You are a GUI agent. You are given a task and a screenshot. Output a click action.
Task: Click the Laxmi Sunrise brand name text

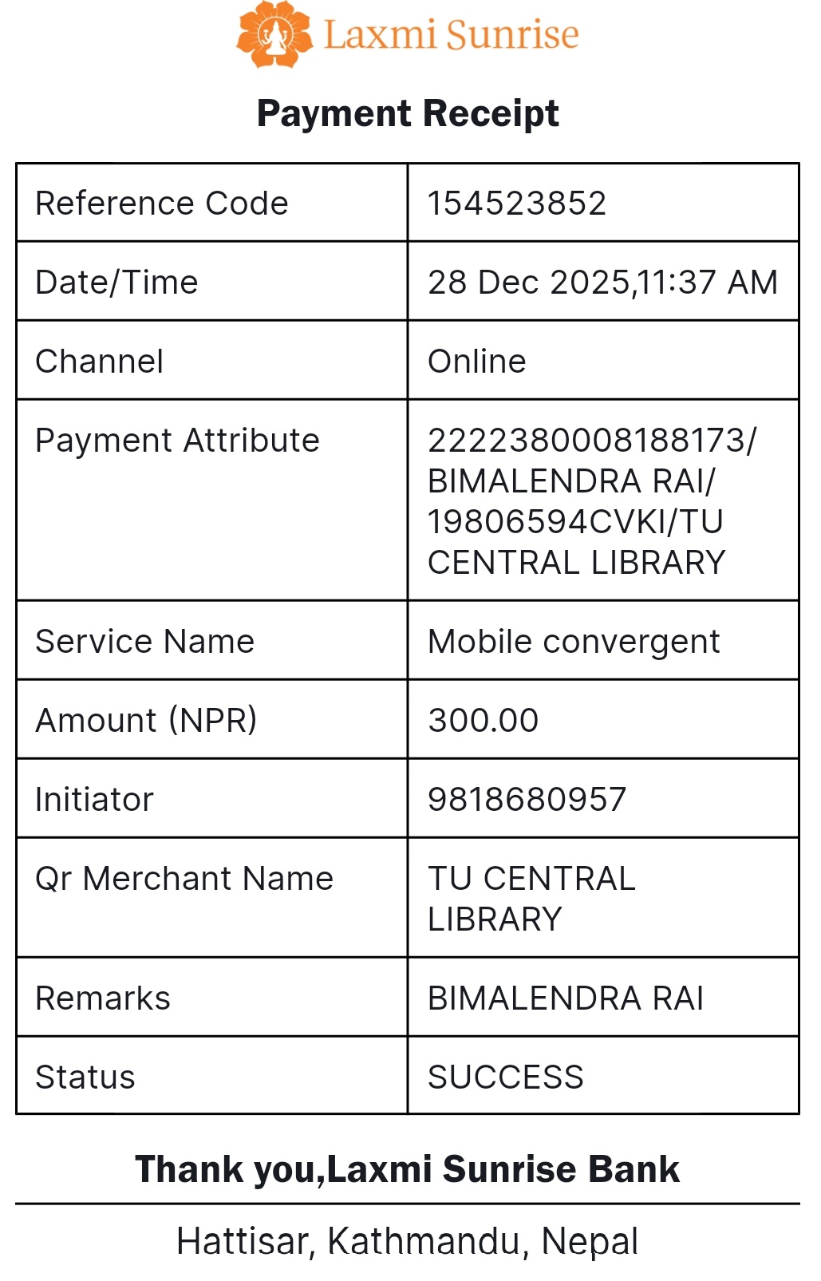click(x=451, y=35)
